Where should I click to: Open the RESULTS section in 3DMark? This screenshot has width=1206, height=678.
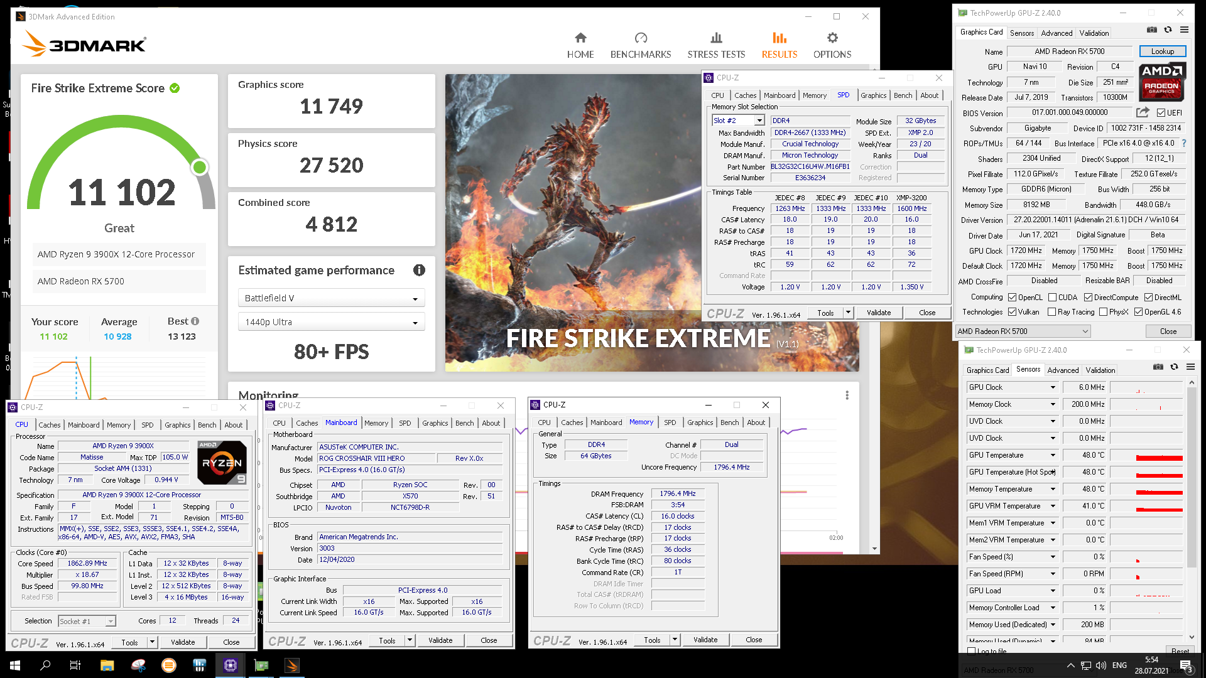pyautogui.click(x=779, y=46)
